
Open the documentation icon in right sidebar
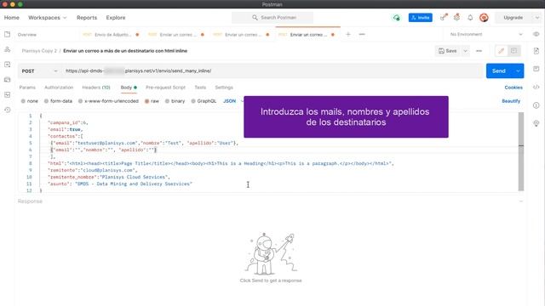click(x=536, y=51)
